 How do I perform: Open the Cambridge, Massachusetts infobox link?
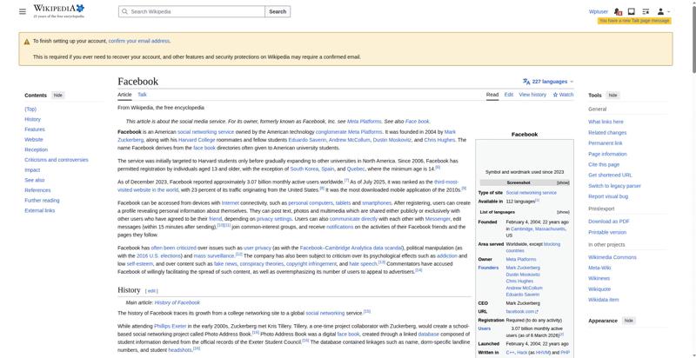point(538,229)
